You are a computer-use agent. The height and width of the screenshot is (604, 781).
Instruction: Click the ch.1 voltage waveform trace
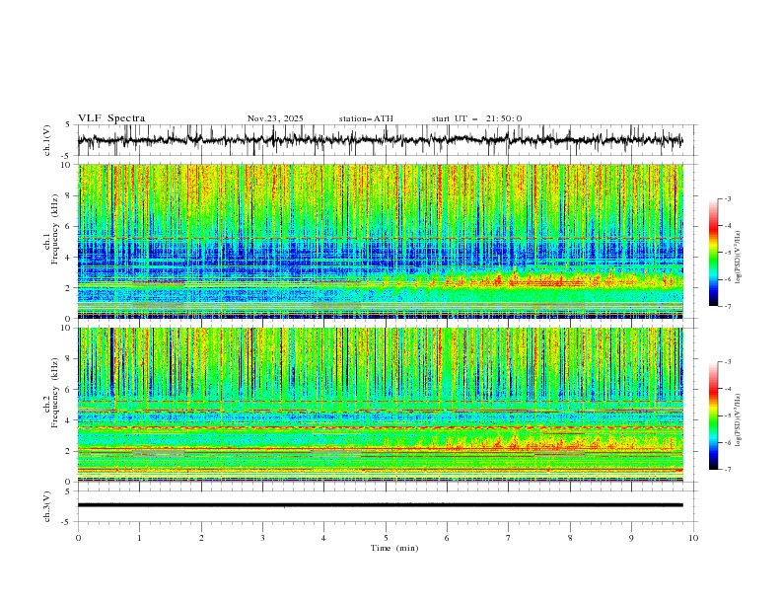point(380,140)
